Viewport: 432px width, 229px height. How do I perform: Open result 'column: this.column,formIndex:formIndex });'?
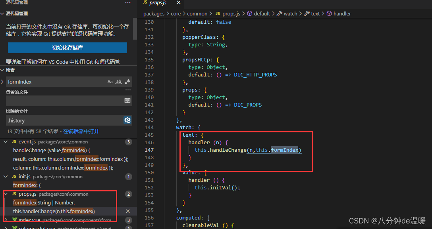point(63,168)
